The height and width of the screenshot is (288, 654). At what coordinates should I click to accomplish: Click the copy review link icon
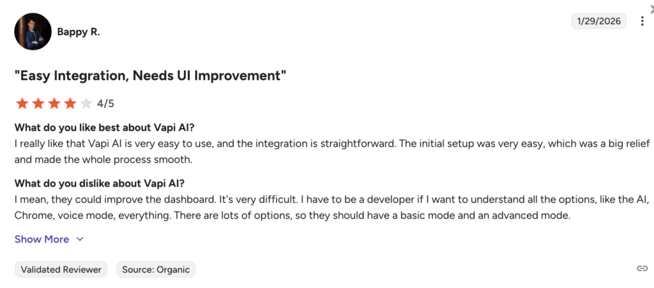click(642, 269)
